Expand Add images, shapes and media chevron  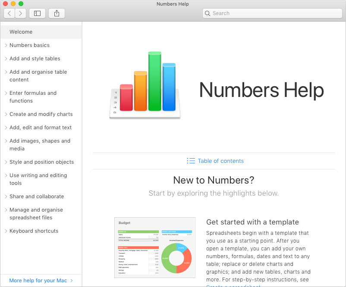tap(6, 141)
